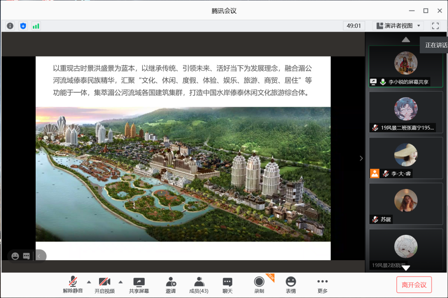This screenshot has height=298, width=448.
Task: Toggle the danmaku comment bubble icon
Action: pos(26,256)
